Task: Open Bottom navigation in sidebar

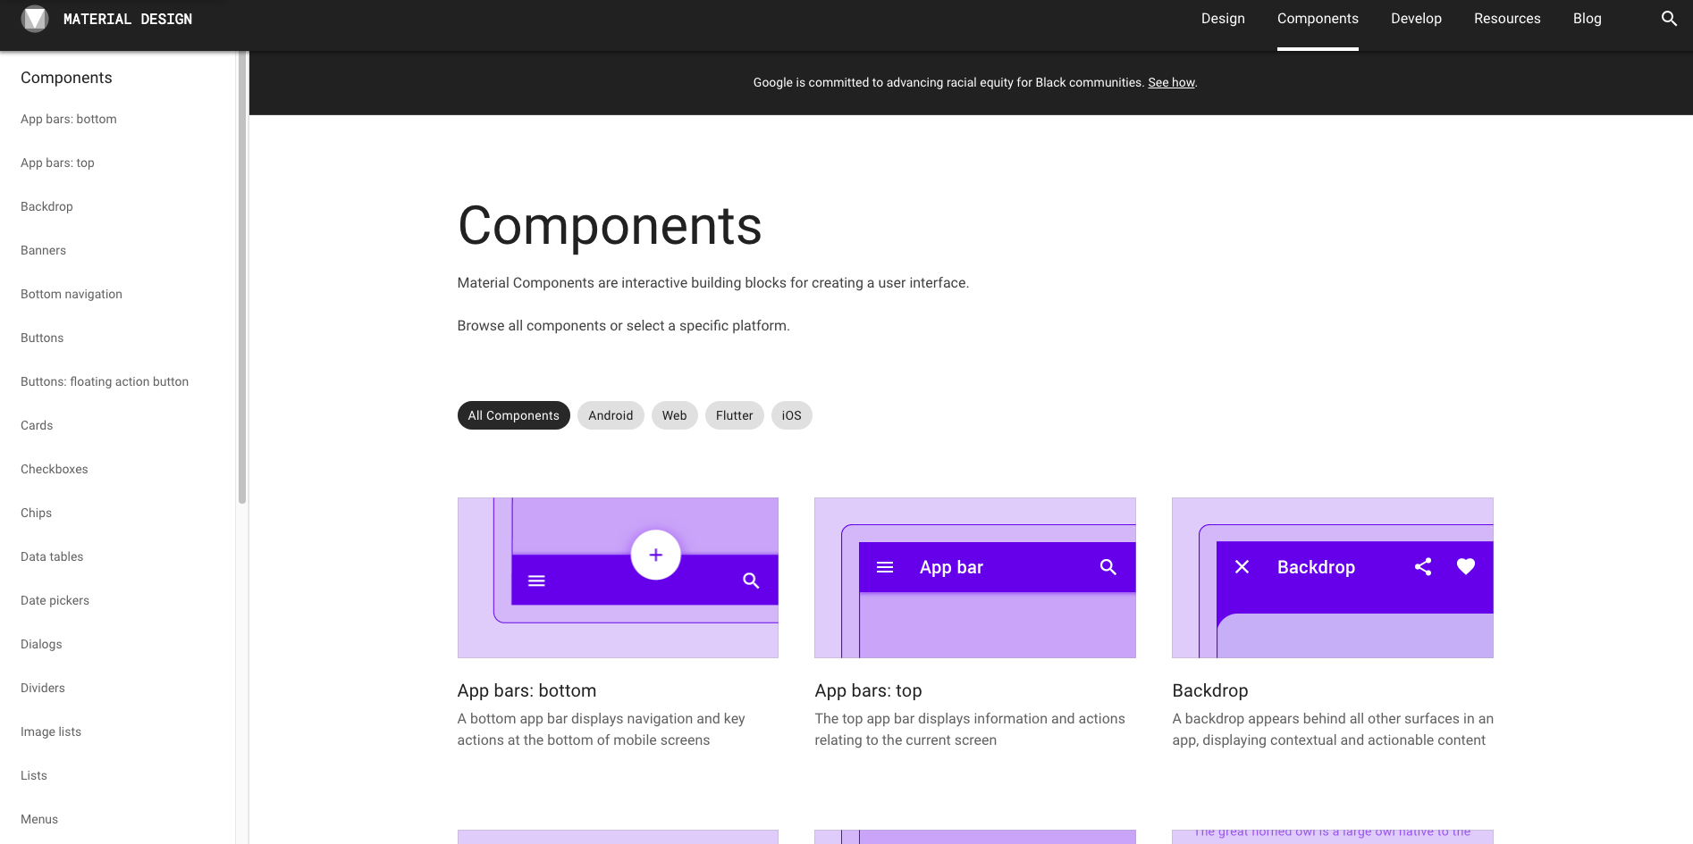Action: [72, 294]
